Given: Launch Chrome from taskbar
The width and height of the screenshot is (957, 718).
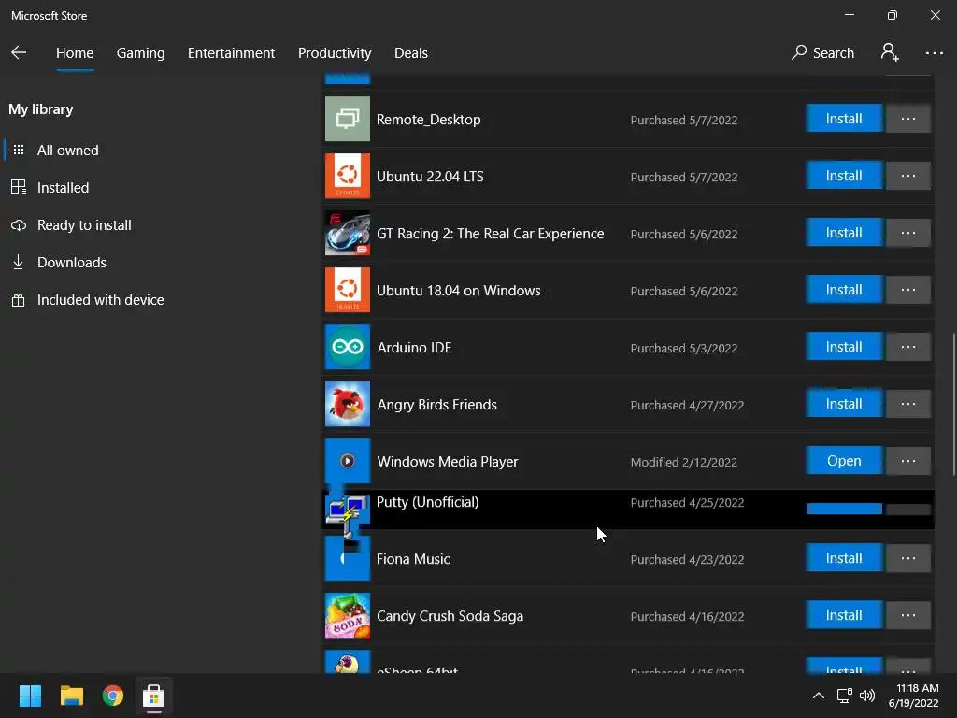Looking at the screenshot, I should coord(113,696).
